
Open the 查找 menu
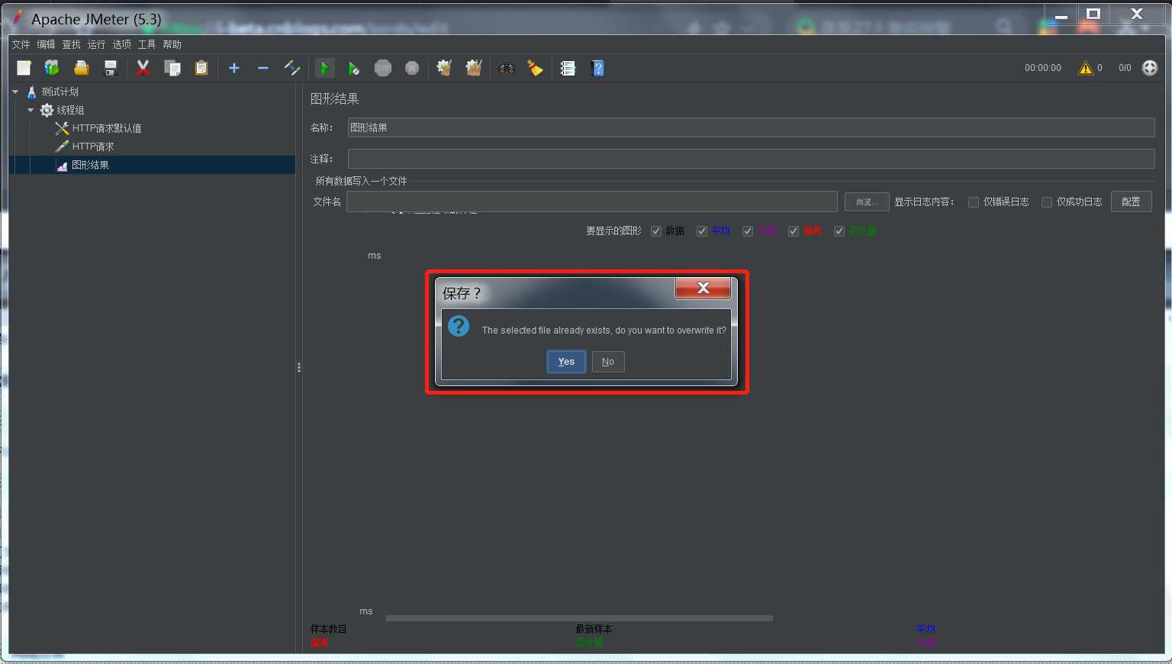tap(71, 44)
